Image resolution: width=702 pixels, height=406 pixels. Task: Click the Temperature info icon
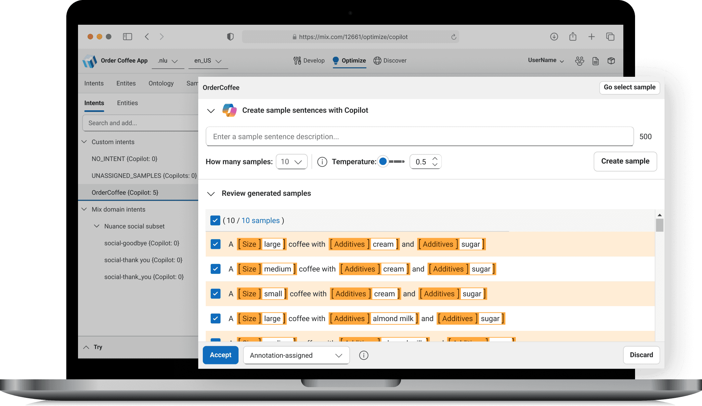pos(322,162)
